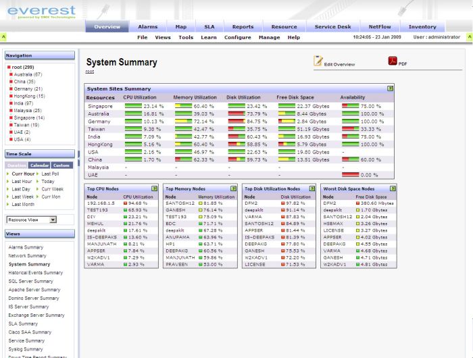Choose the Last Week time scale
Viewport: 473px width, 358px height.
pos(22,197)
